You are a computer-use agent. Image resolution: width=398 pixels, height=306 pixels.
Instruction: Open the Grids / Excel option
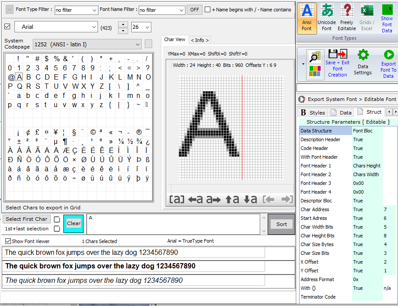(x=367, y=18)
